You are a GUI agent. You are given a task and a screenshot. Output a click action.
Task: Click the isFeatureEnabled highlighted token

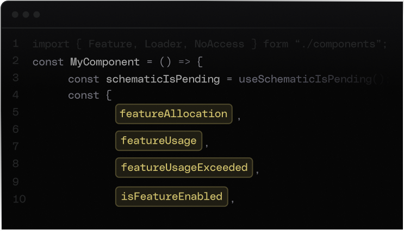(x=171, y=196)
